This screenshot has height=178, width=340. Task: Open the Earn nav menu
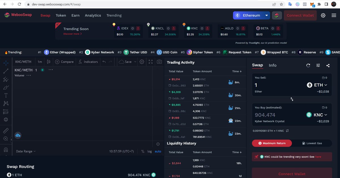75,15
